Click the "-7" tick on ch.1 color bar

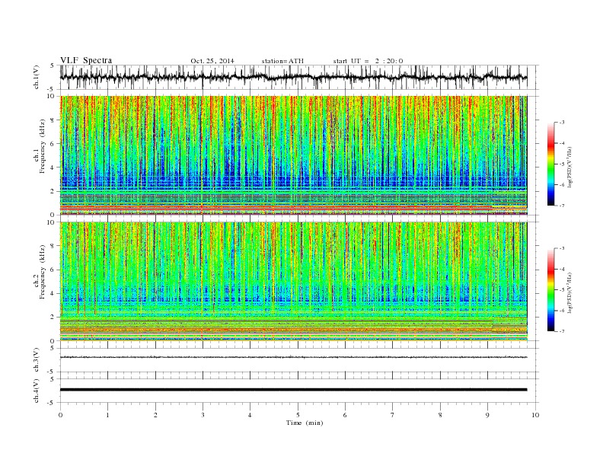point(561,206)
